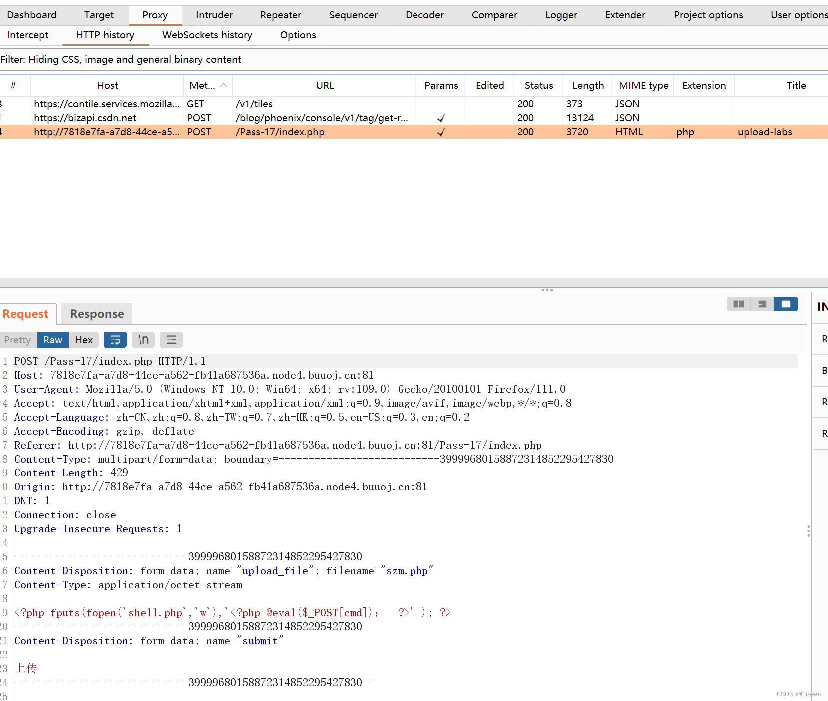Click the 上传 submit value line
828x701 pixels.
pyautogui.click(x=25, y=668)
